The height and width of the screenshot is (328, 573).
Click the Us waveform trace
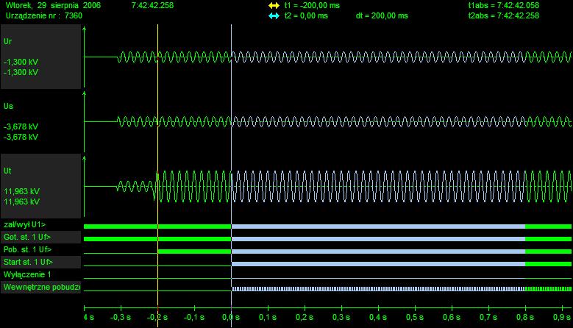coord(328,121)
